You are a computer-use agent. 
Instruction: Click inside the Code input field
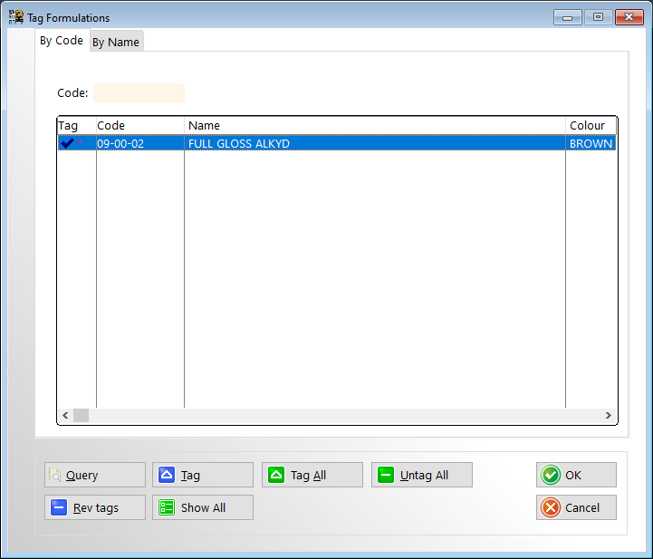click(x=139, y=93)
